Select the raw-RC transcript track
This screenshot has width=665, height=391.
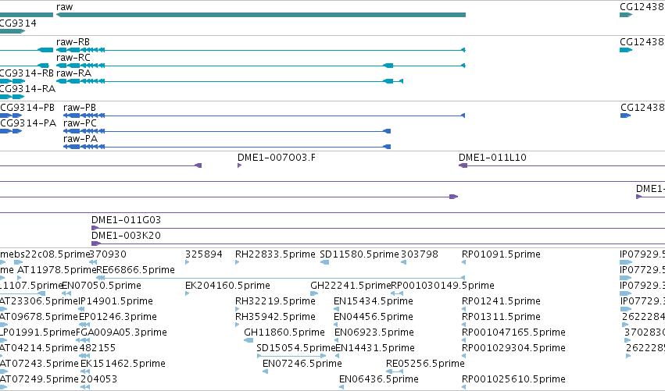coord(261,66)
